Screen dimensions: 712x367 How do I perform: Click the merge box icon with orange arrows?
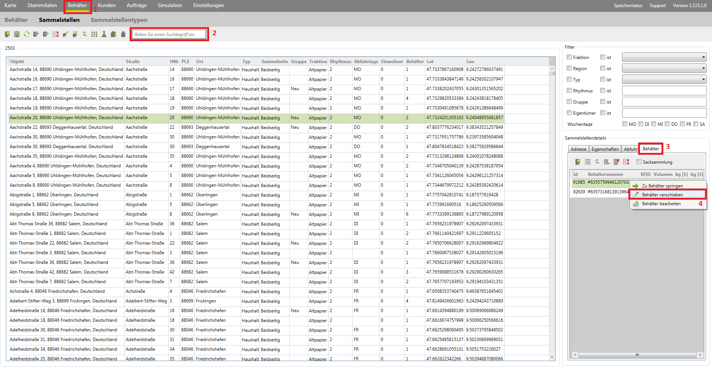point(75,34)
